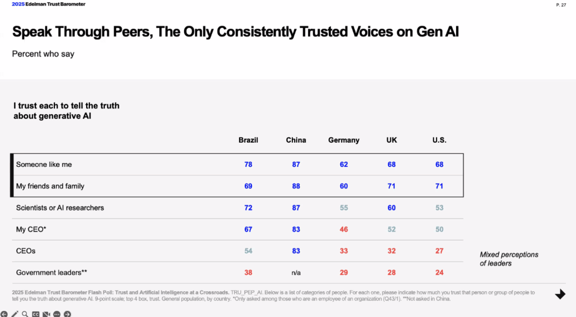Click the slide title about Peers
The image size is (576, 317).
tap(236, 31)
